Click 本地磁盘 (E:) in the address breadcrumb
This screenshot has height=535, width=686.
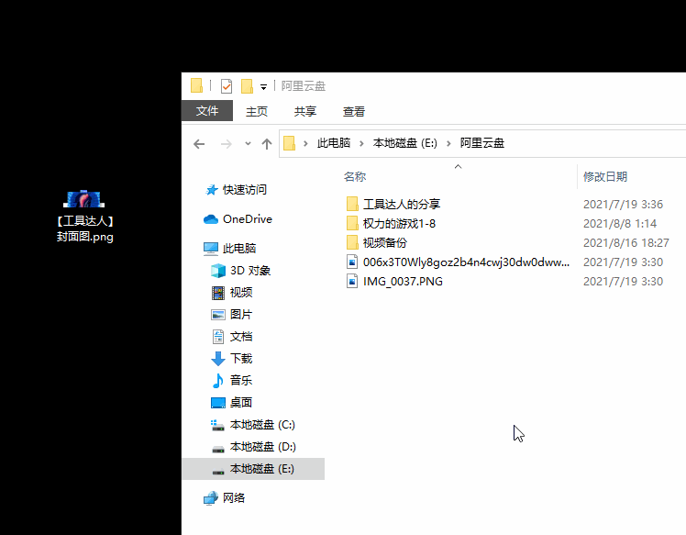point(404,143)
